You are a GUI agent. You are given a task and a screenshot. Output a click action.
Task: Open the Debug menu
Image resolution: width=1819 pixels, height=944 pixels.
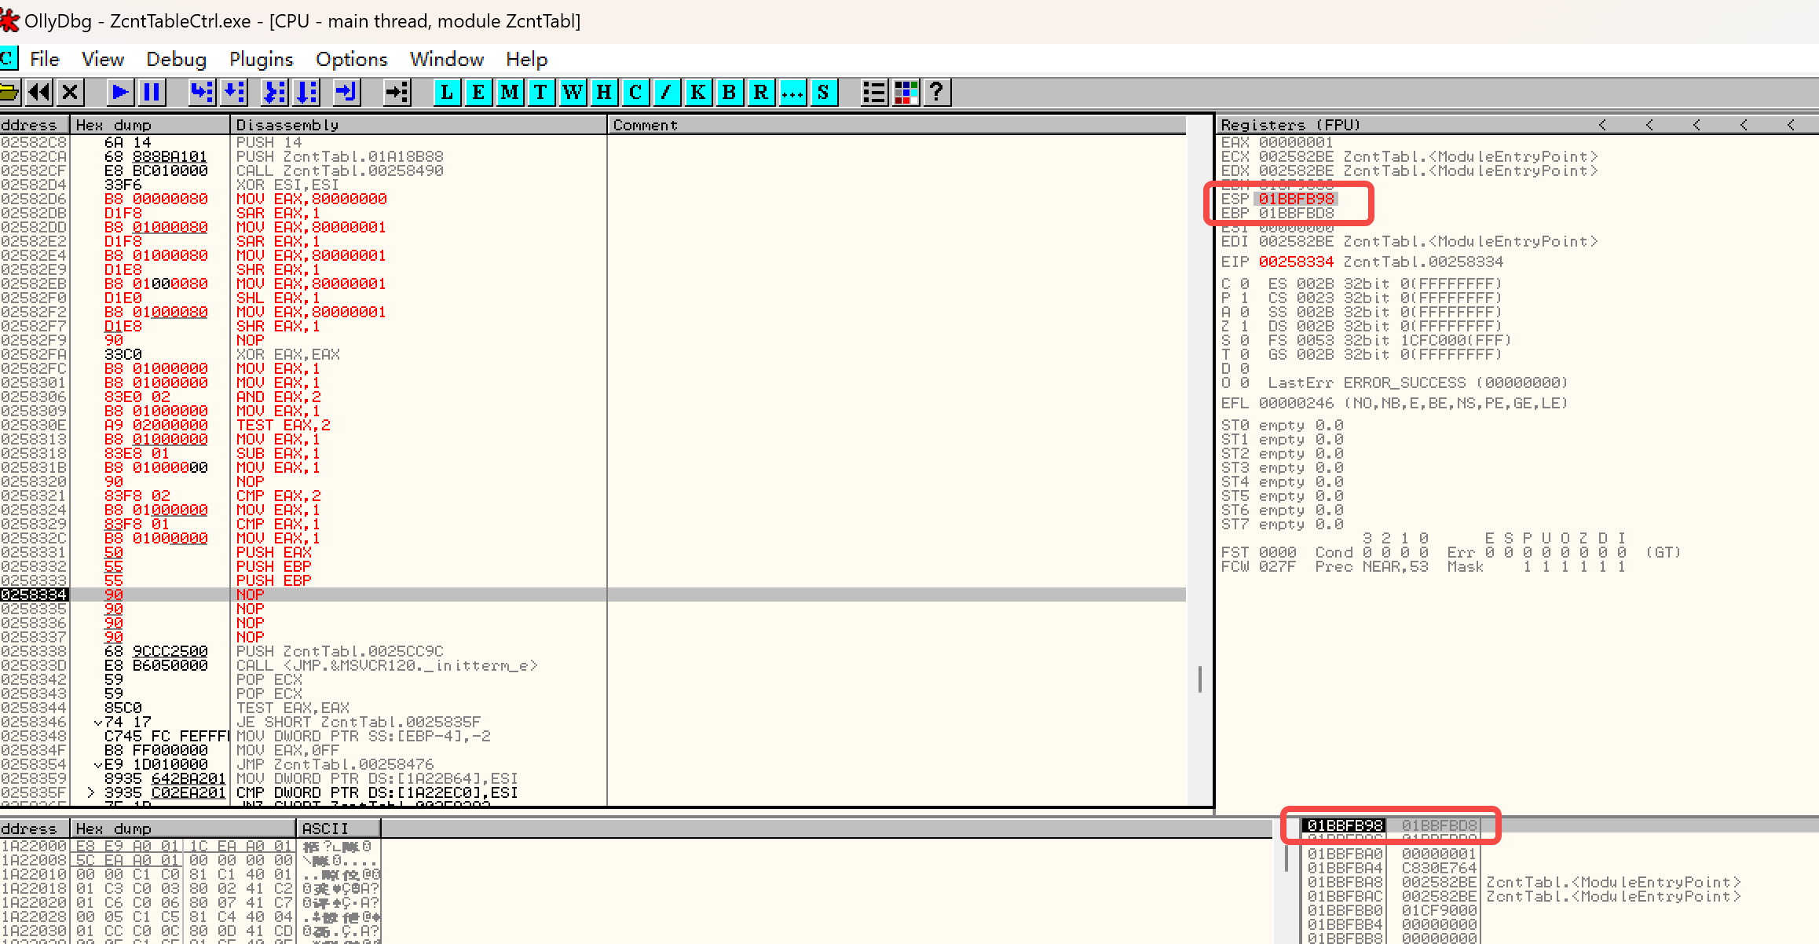(x=176, y=60)
